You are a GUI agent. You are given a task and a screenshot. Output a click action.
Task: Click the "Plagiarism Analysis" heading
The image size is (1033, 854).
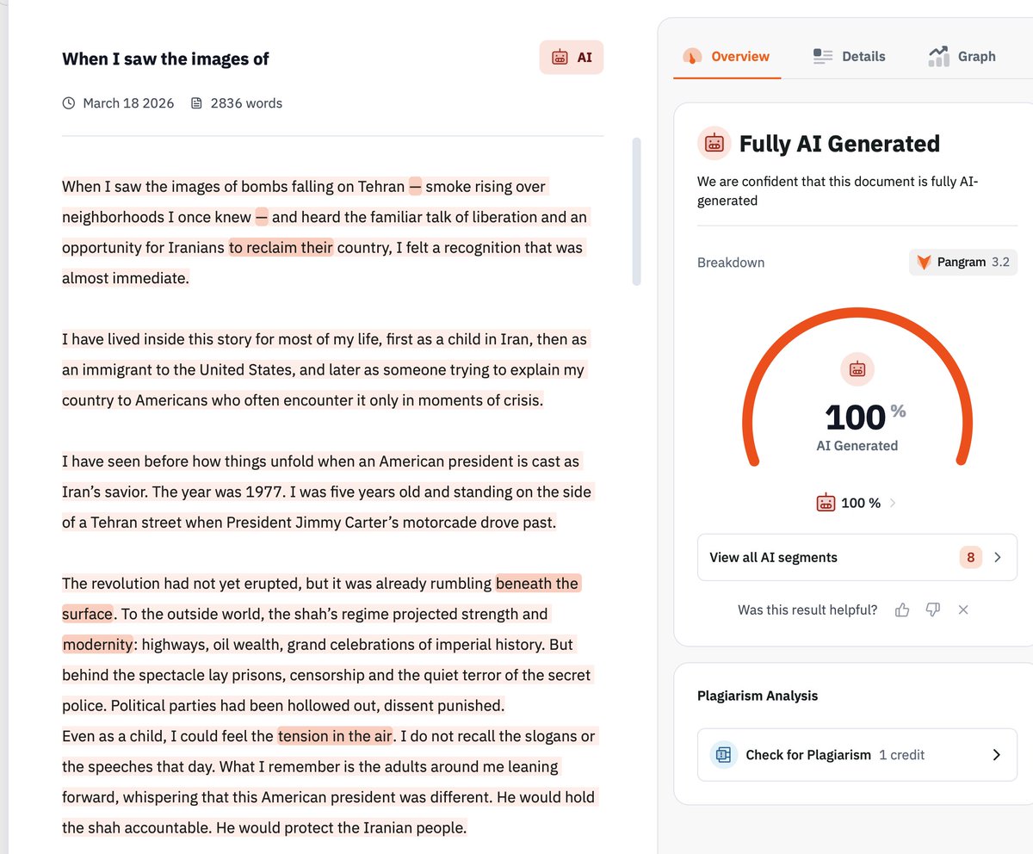tap(758, 696)
